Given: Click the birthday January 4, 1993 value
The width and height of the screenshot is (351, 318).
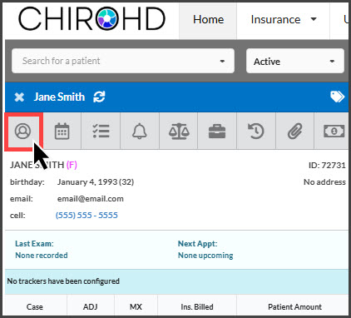Looking at the screenshot, I should (96, 182).
